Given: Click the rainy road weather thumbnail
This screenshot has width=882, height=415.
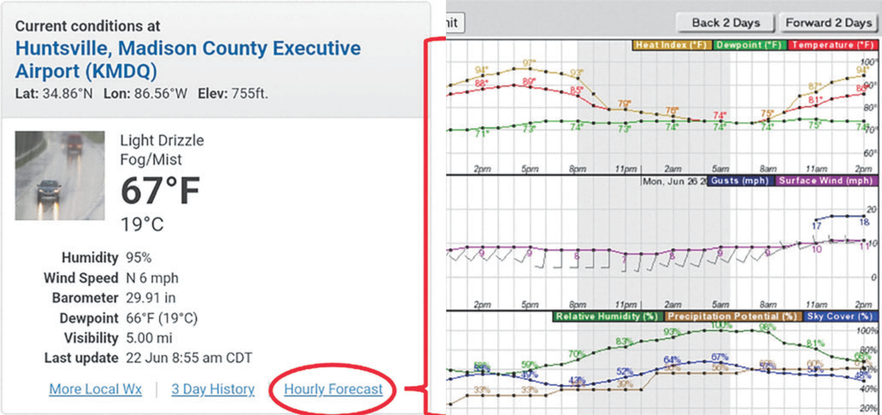Looking at the screenshot, I should pos(60,175).
